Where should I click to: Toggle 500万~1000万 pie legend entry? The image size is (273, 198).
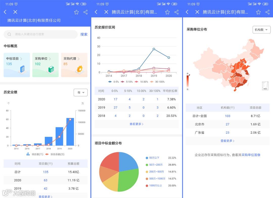point(155,179)
